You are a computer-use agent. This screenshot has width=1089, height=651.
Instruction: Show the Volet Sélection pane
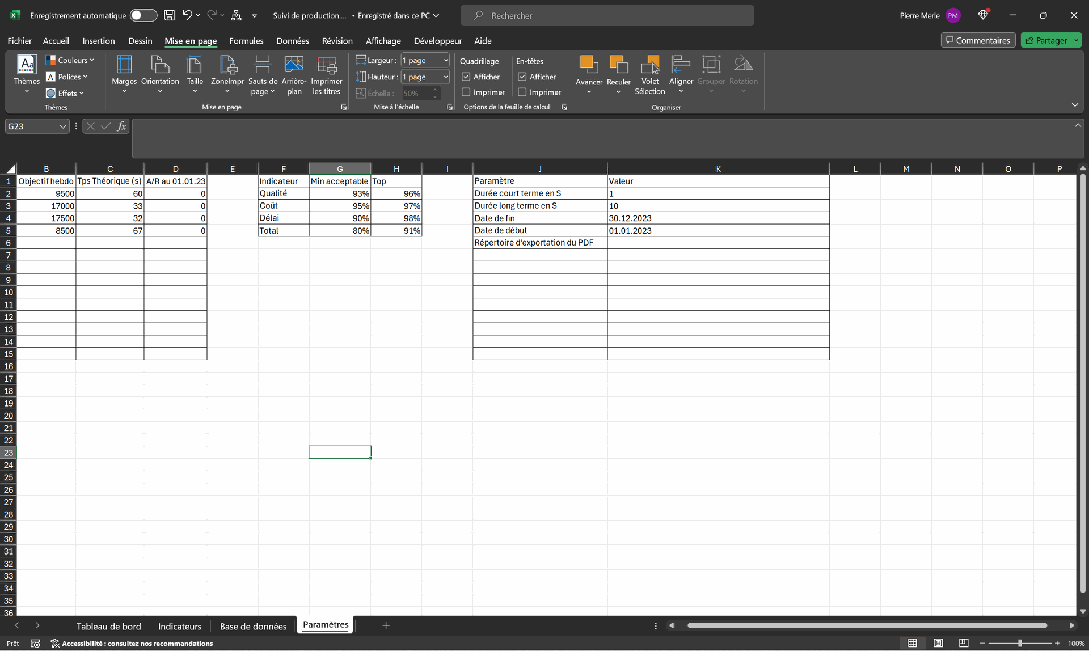pos(650,74)
